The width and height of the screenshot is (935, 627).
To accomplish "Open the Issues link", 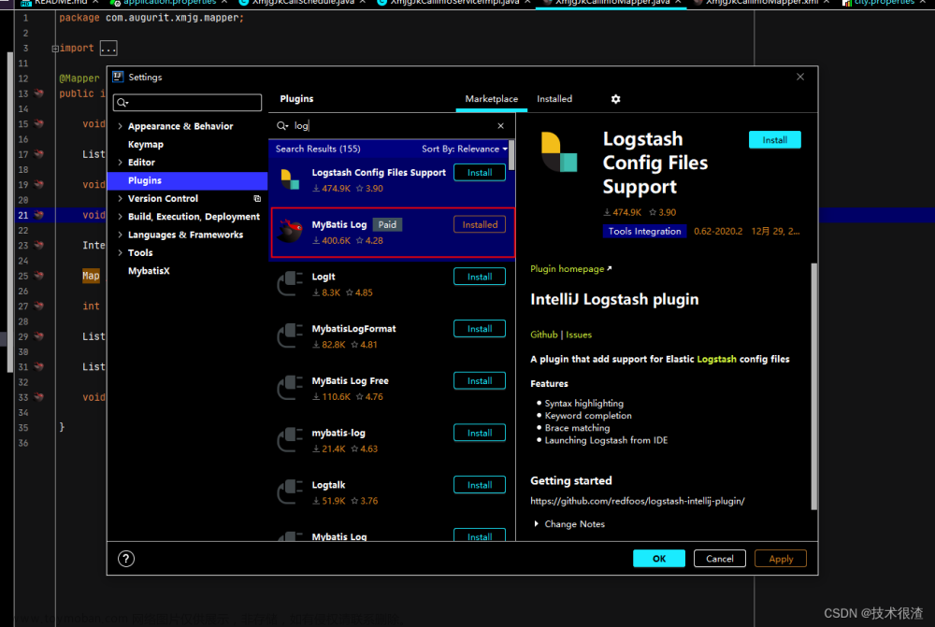I will [579, 335].
